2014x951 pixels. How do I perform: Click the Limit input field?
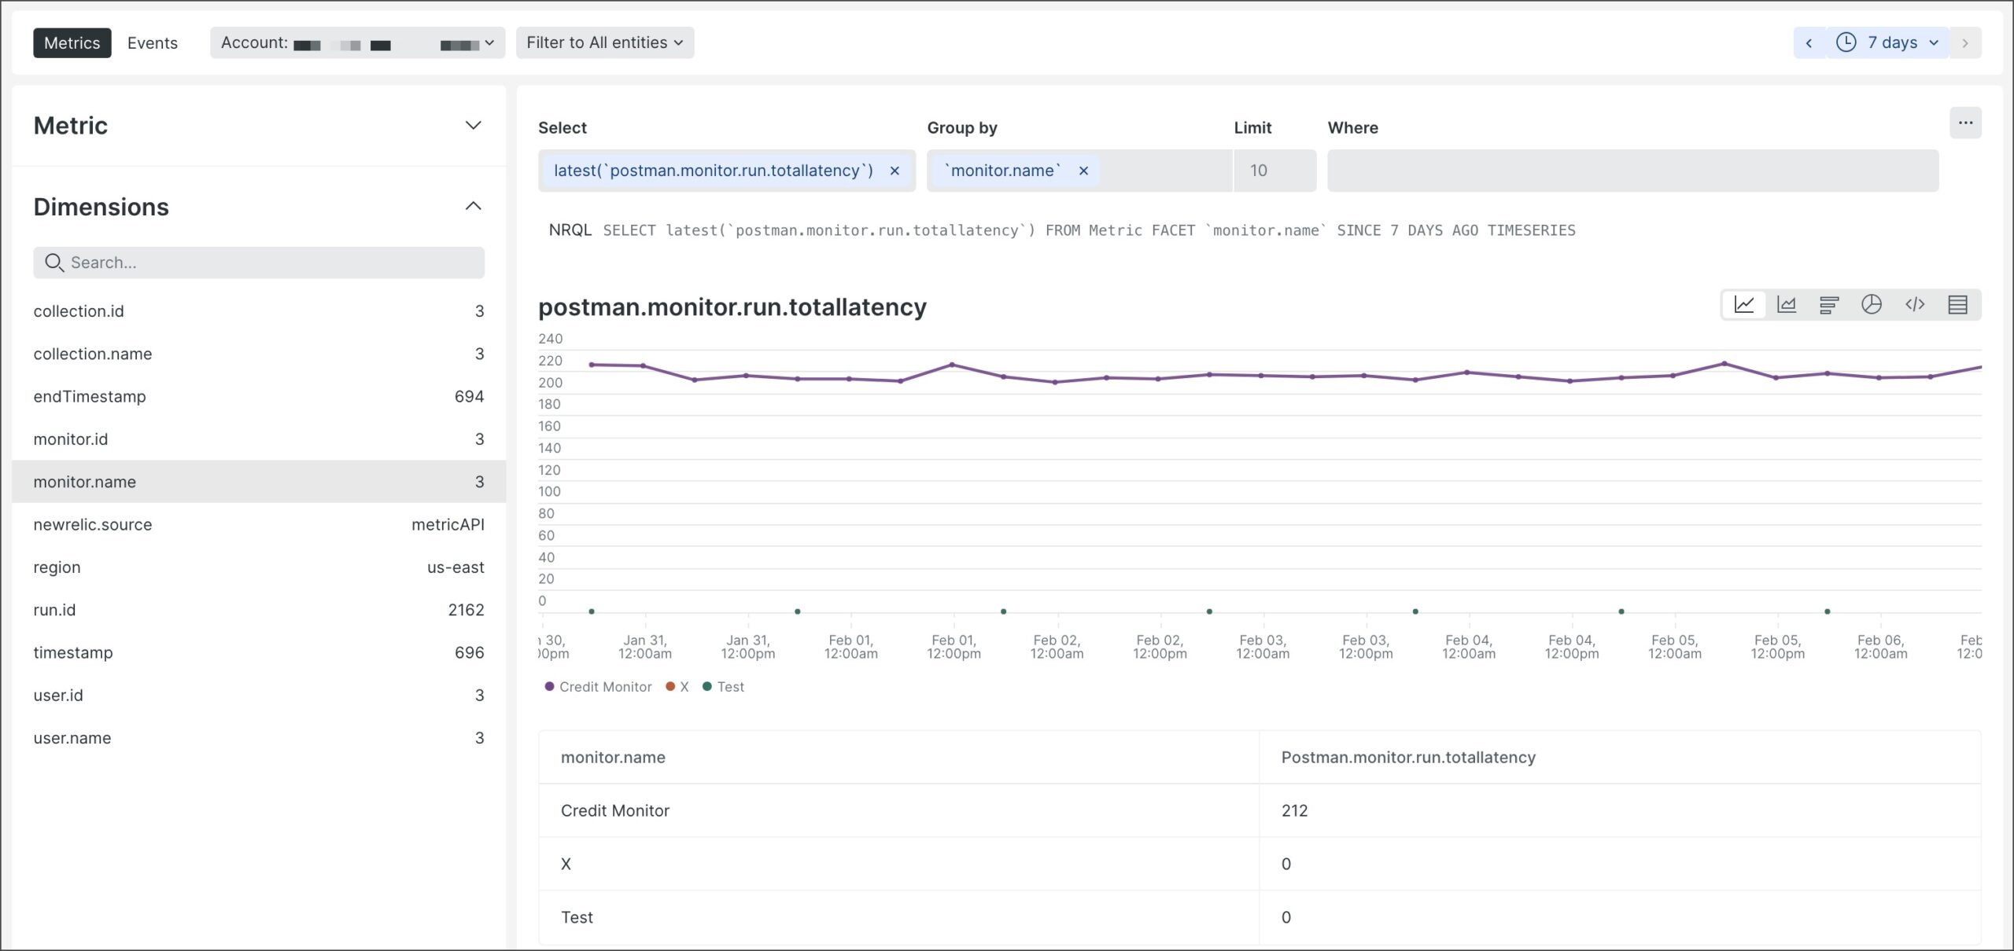coord(1274,171)
